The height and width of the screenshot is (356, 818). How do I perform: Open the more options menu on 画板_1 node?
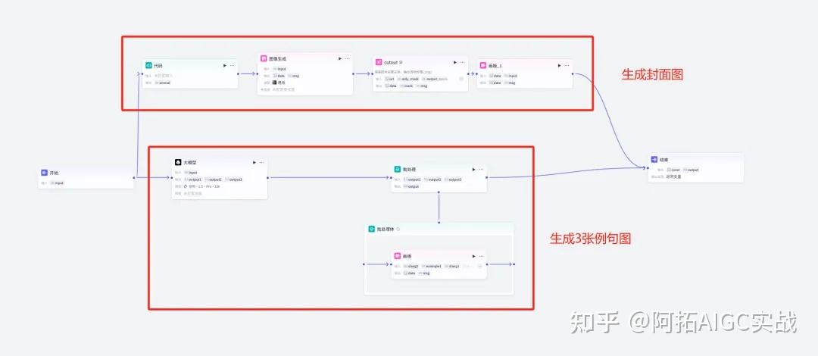pos(566,65)
